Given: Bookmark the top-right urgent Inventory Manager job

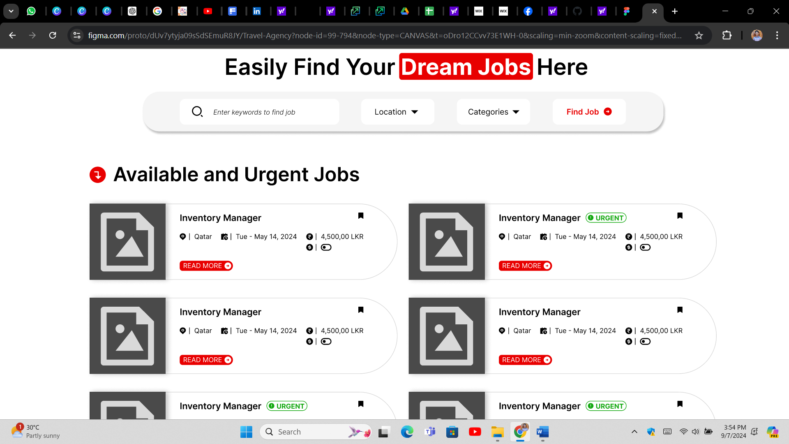Looking at the screenshot, I should click(x=680, y=216).
